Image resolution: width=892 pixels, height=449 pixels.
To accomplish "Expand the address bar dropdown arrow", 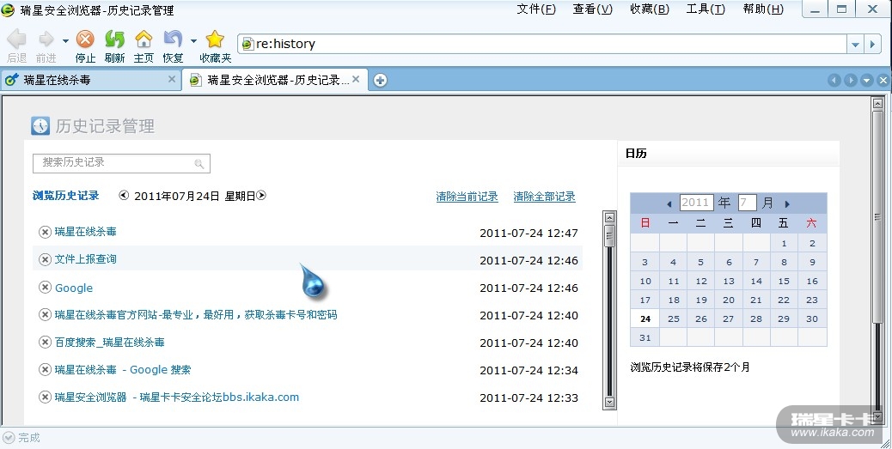I will [855, 45].
